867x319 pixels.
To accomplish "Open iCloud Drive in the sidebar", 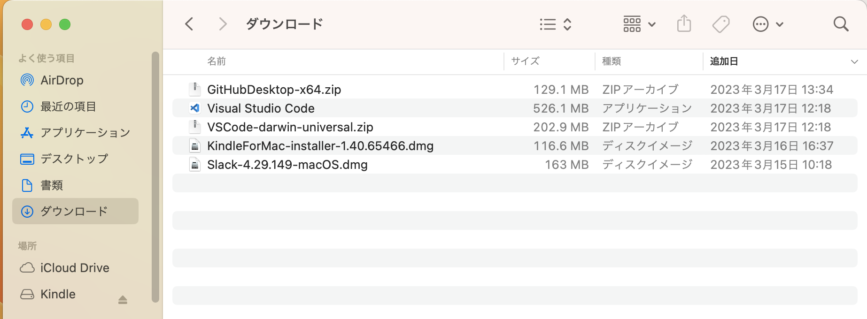I will click(75, 268).
